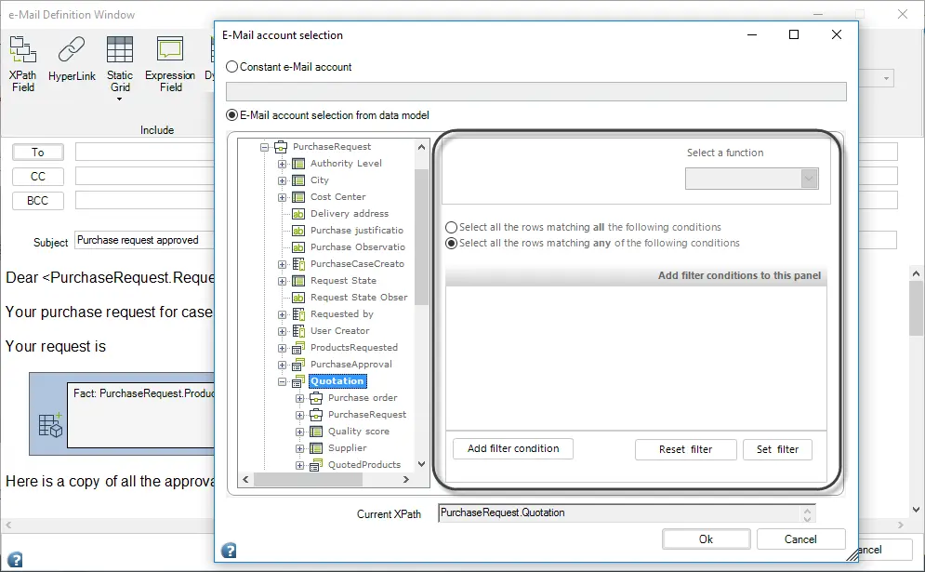Image resolution: width=925 pixels, height=572 pixels.
Task: Click the Authority Level entity icon
Action: point(298,164)
